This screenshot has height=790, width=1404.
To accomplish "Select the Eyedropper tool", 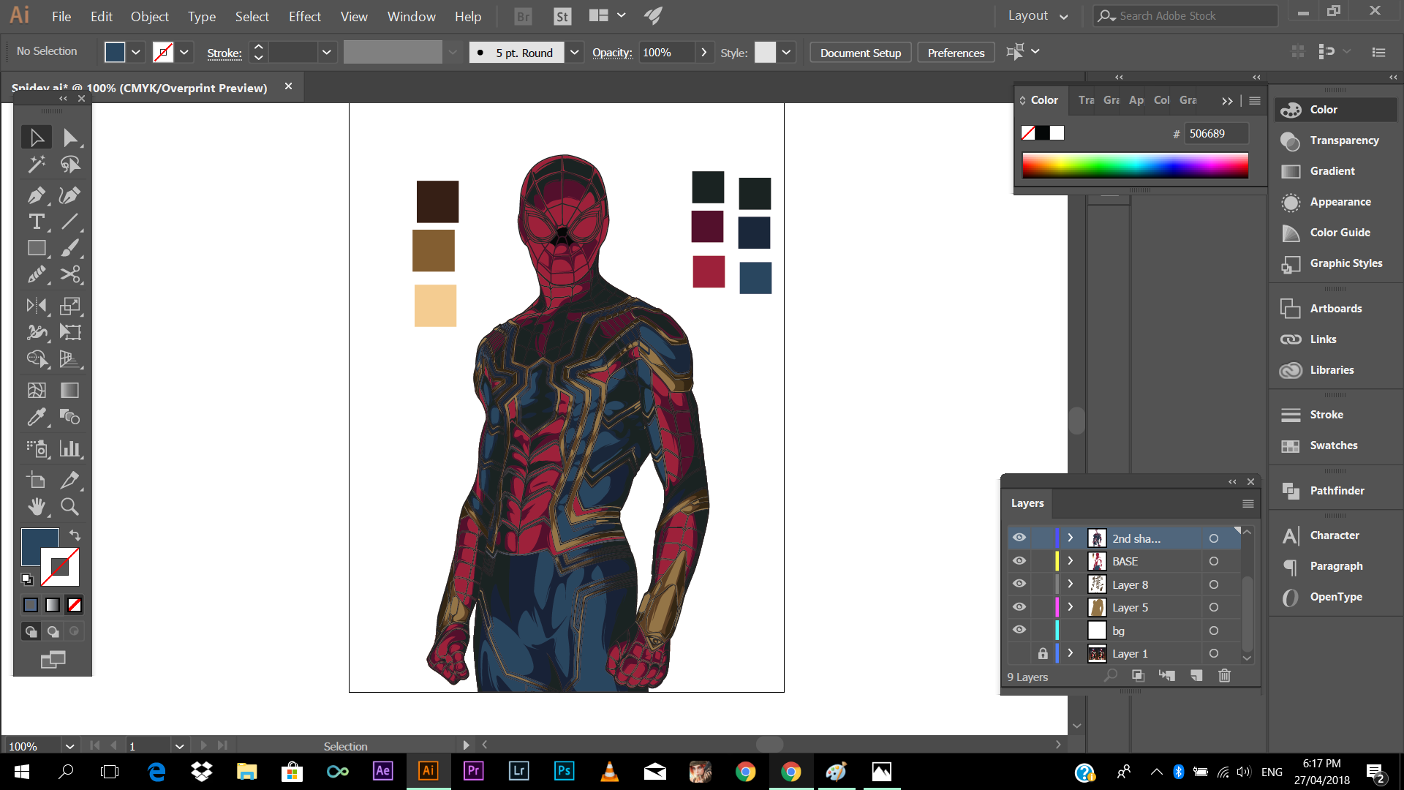I will click(36, 417).
